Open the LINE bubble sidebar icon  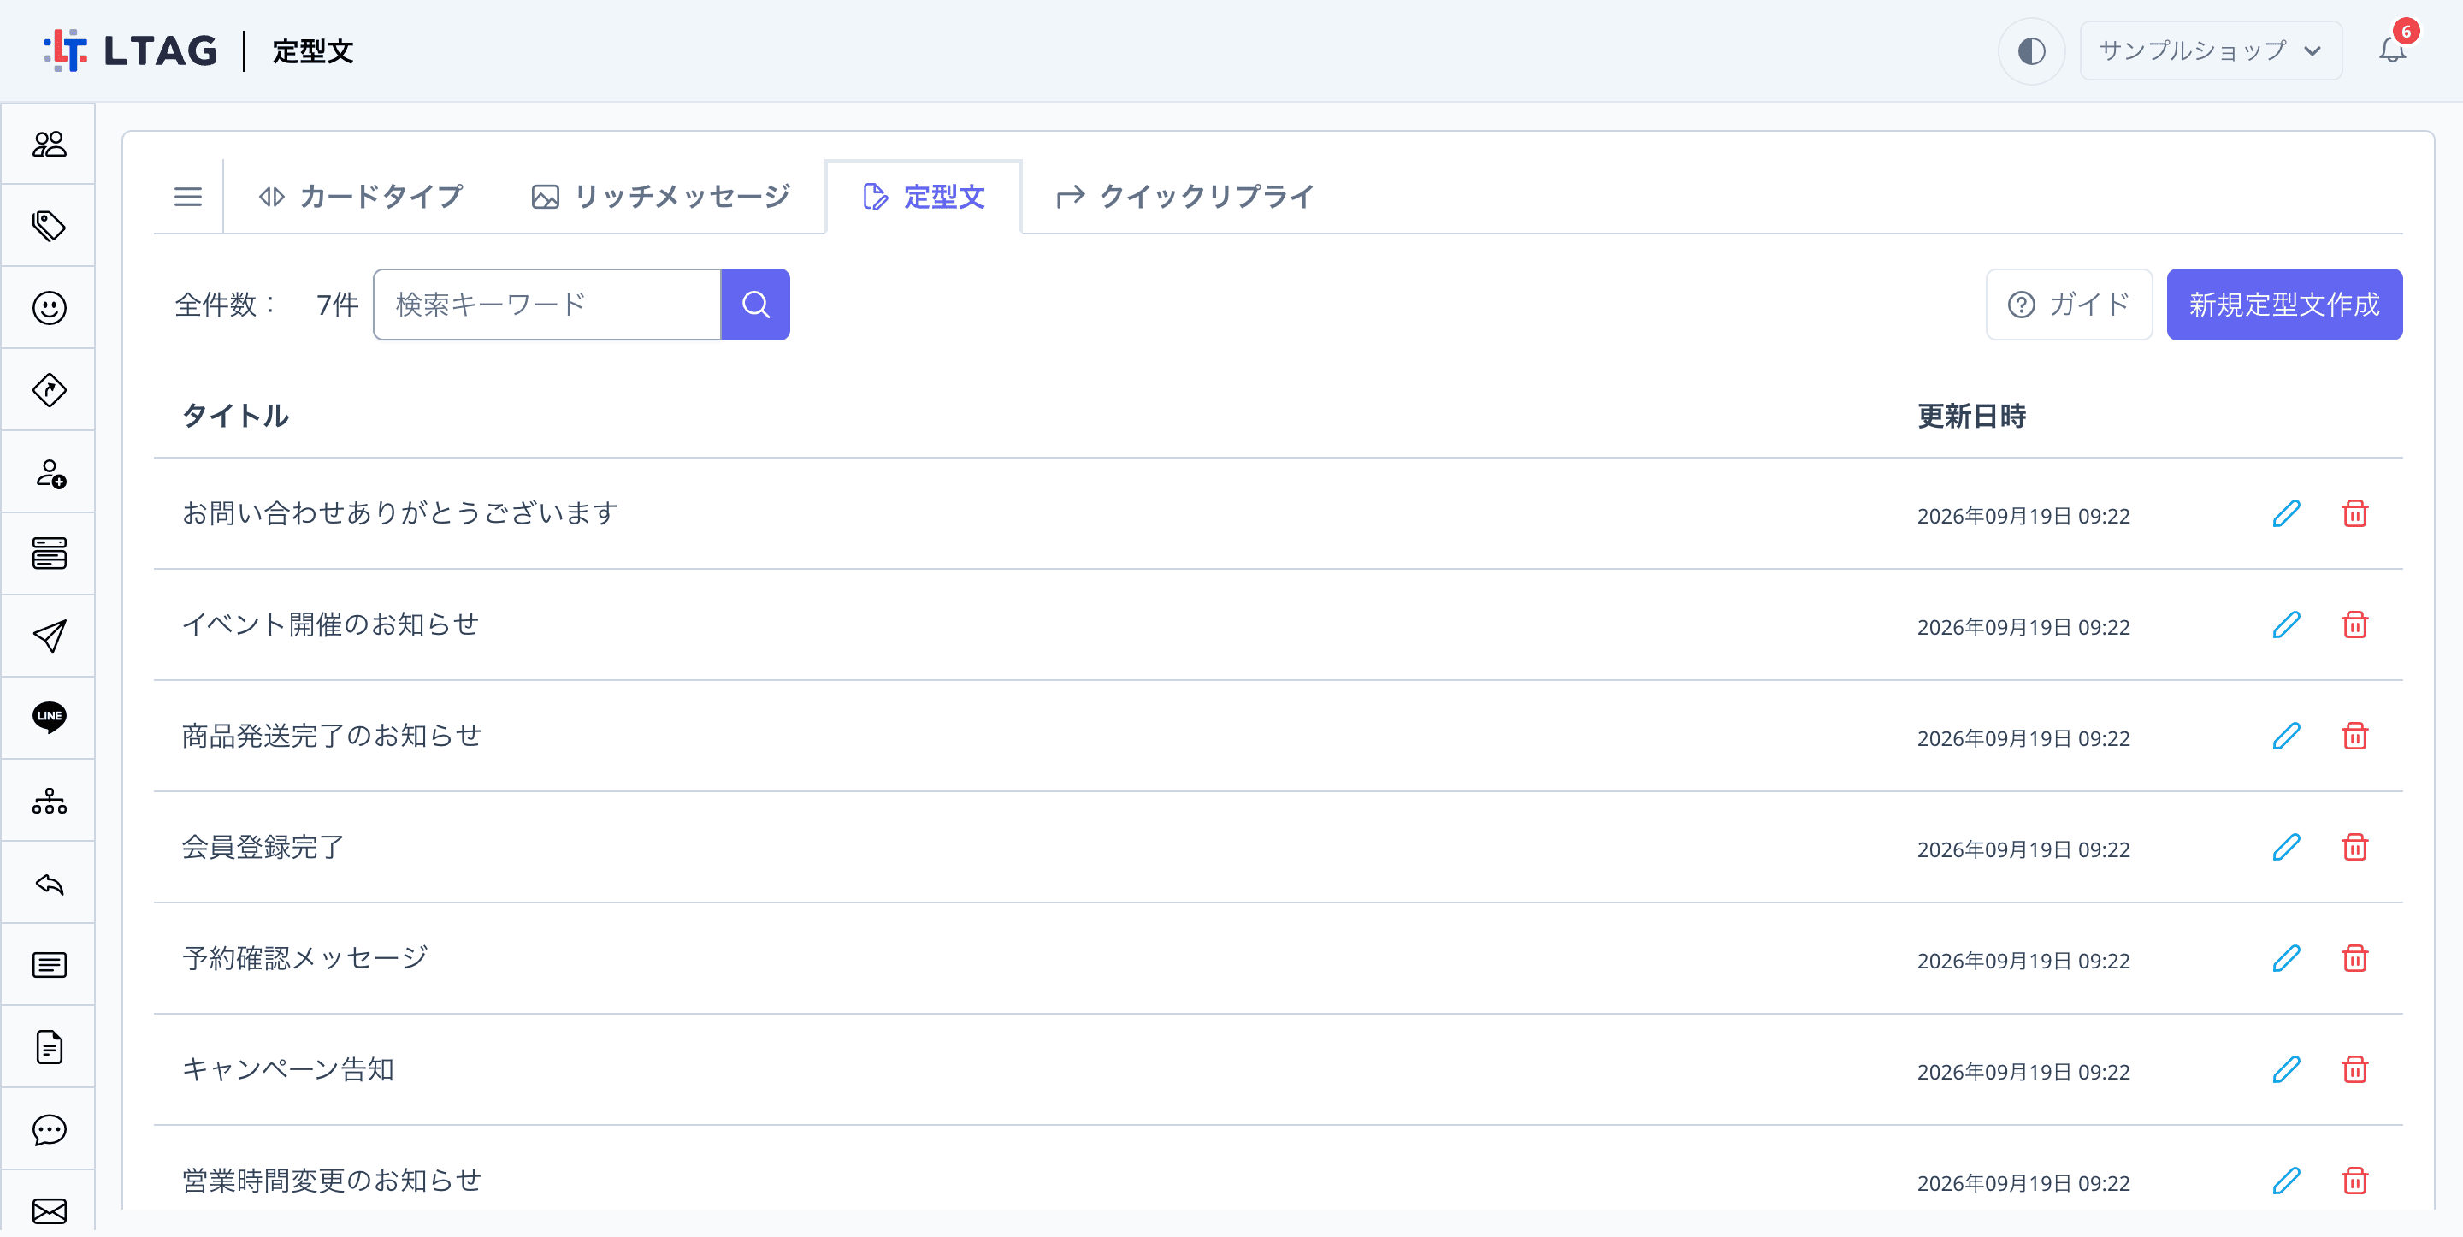pyautogui.click(x=49, y=718)
